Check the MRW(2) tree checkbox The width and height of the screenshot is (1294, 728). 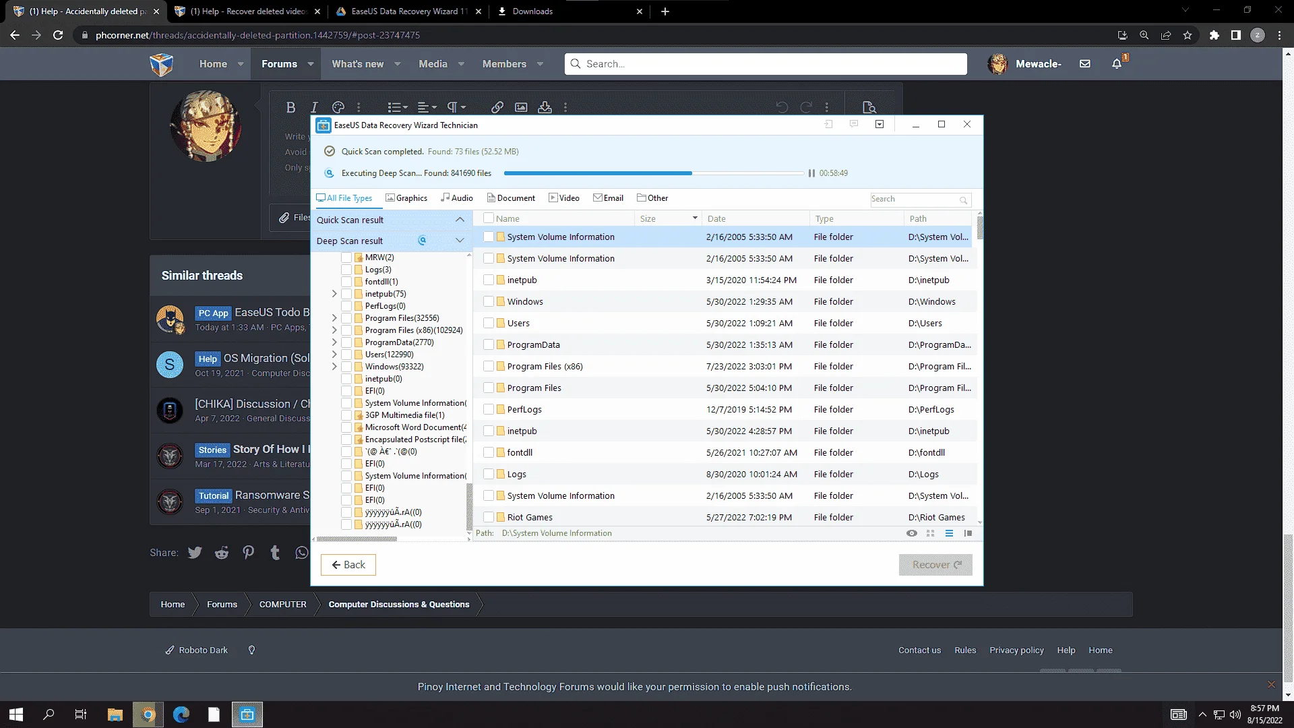[346, 257]
